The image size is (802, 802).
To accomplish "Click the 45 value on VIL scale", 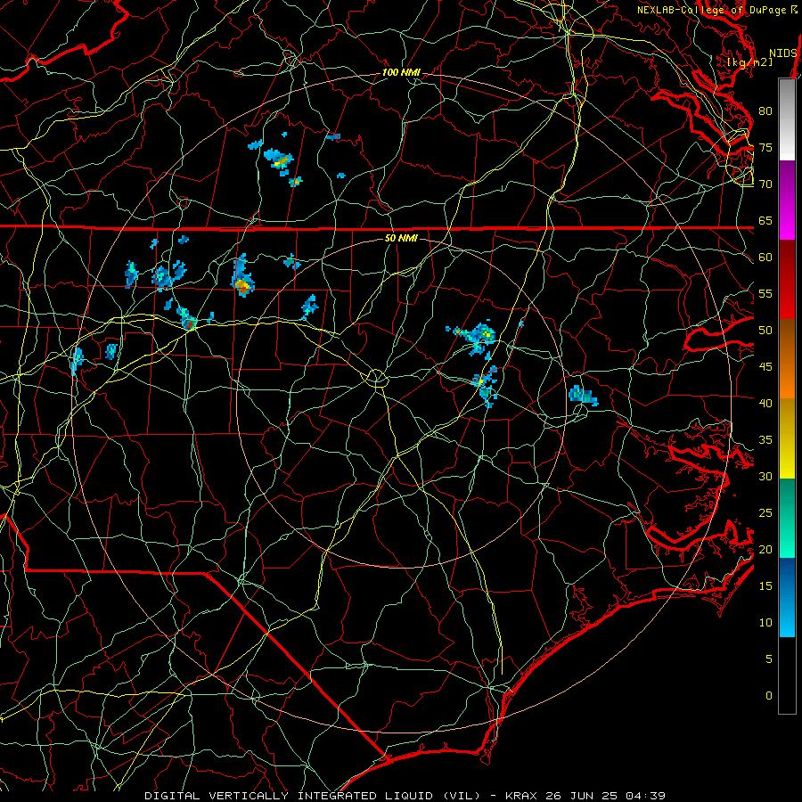I will (765, 367).
